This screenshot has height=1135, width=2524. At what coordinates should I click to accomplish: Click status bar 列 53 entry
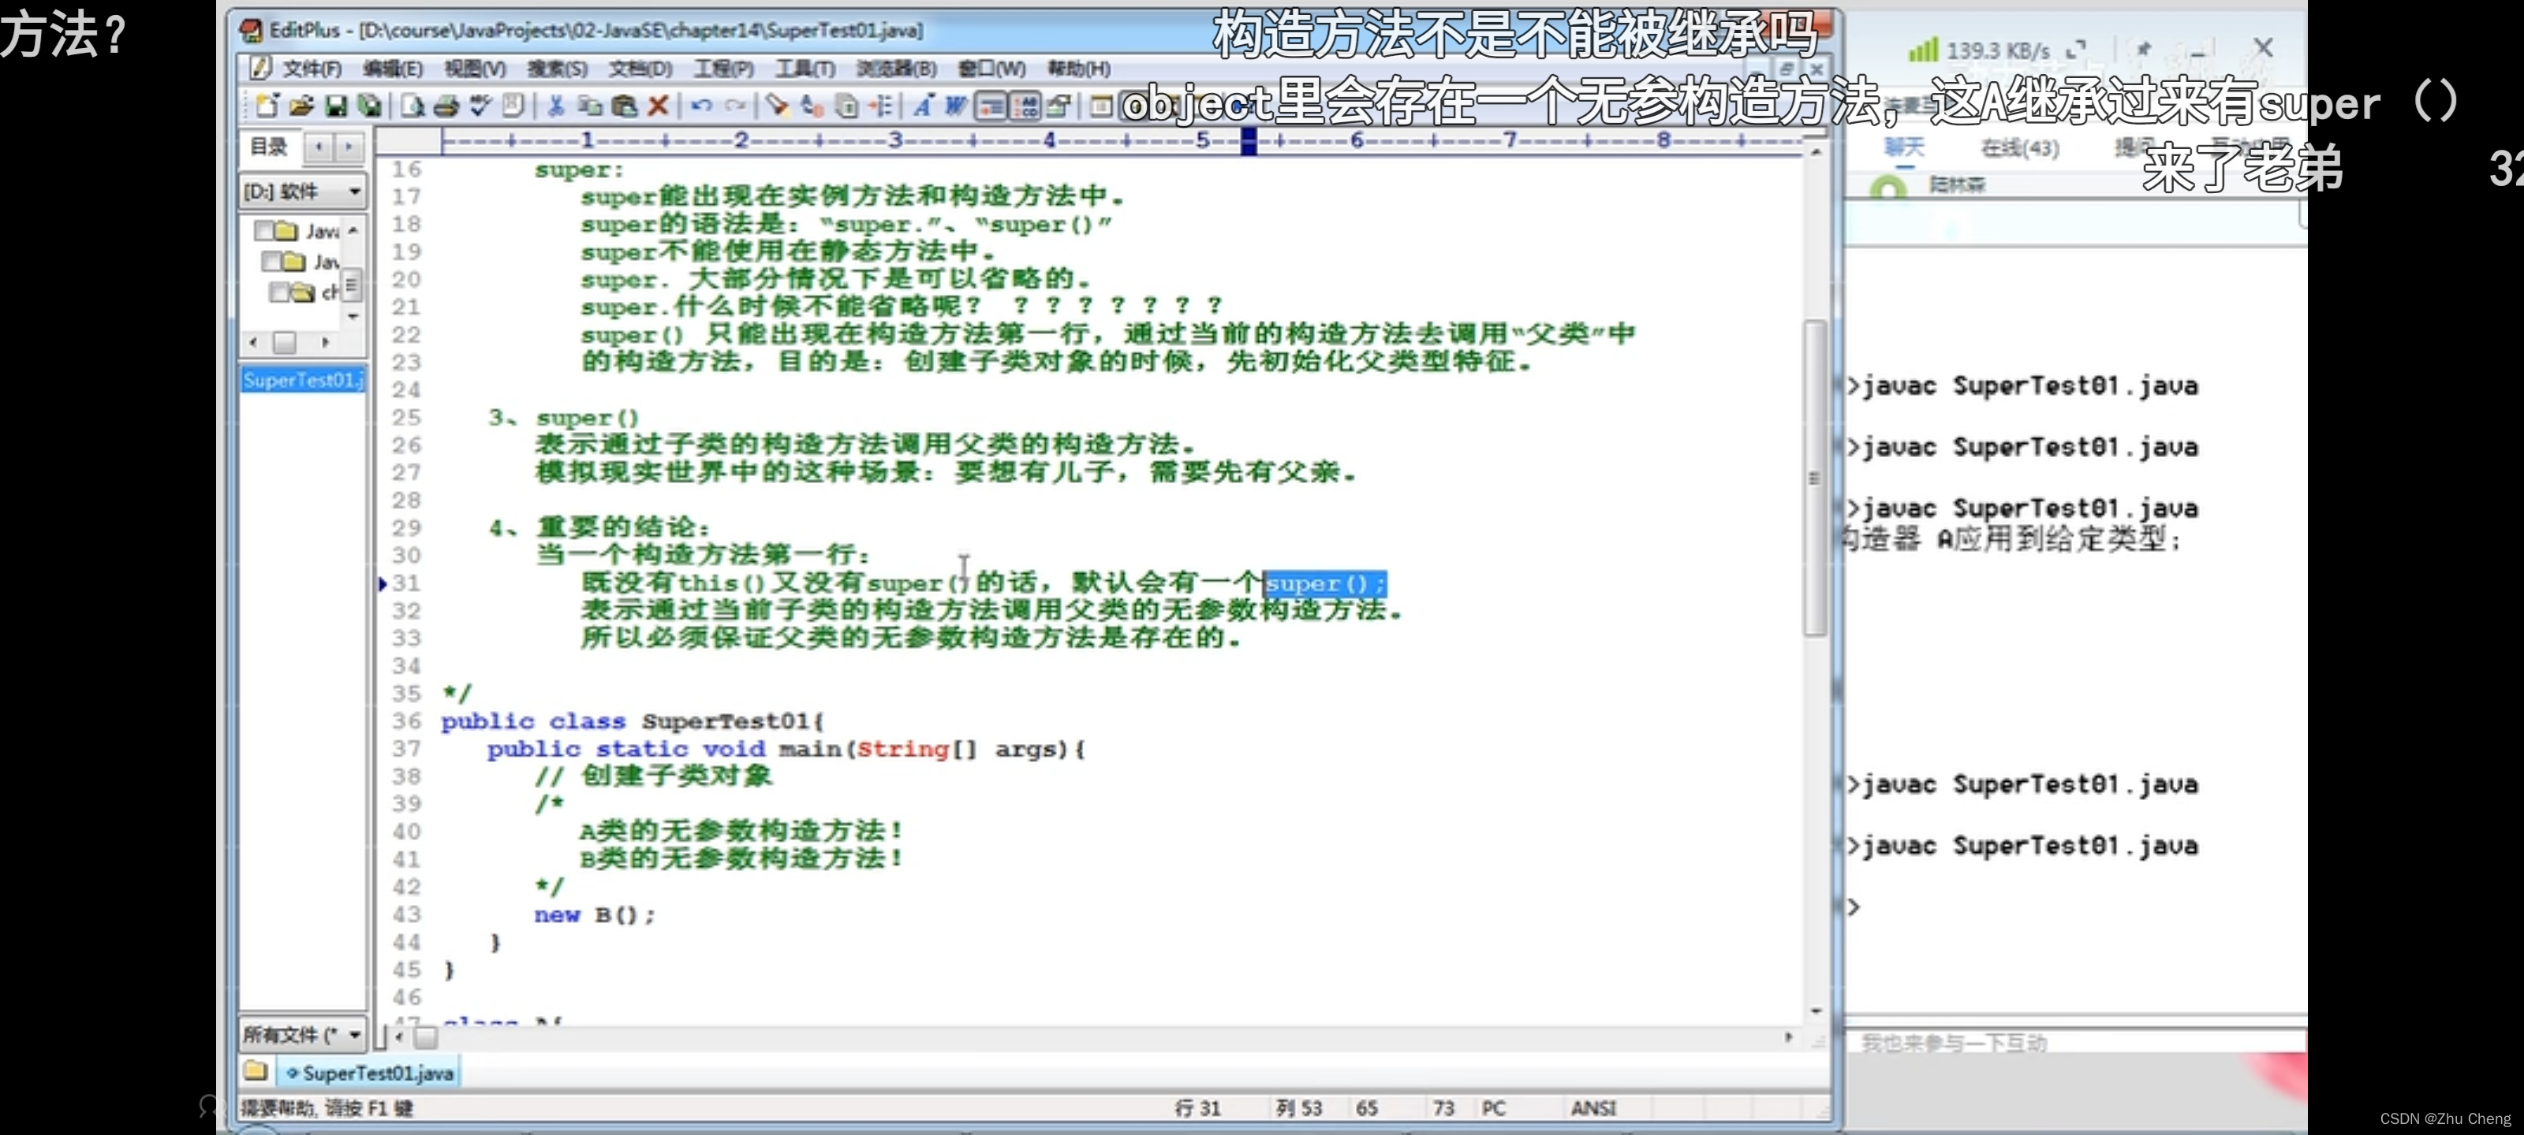click(x=1298, y=1107)
